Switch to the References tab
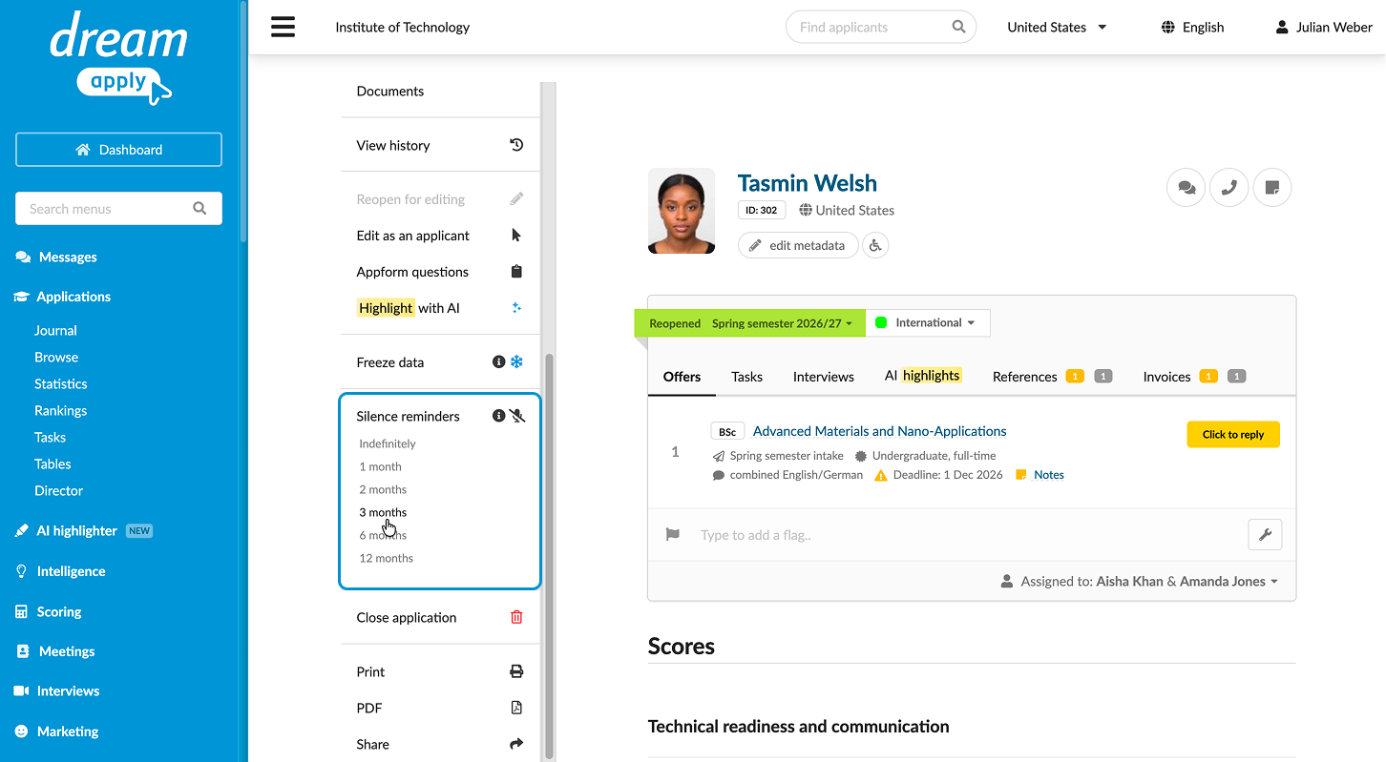 coord(1052,377)
